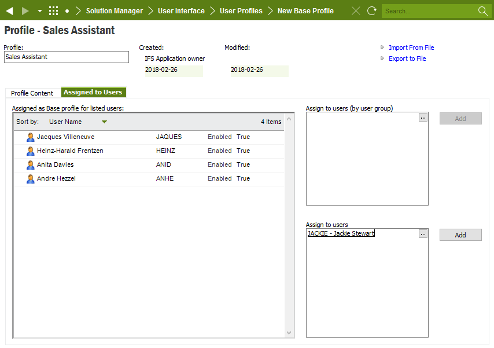The height and width of the screenshot is (348, 494).
Task: Open the grid navigator menu icon
Action: point(53,11)
